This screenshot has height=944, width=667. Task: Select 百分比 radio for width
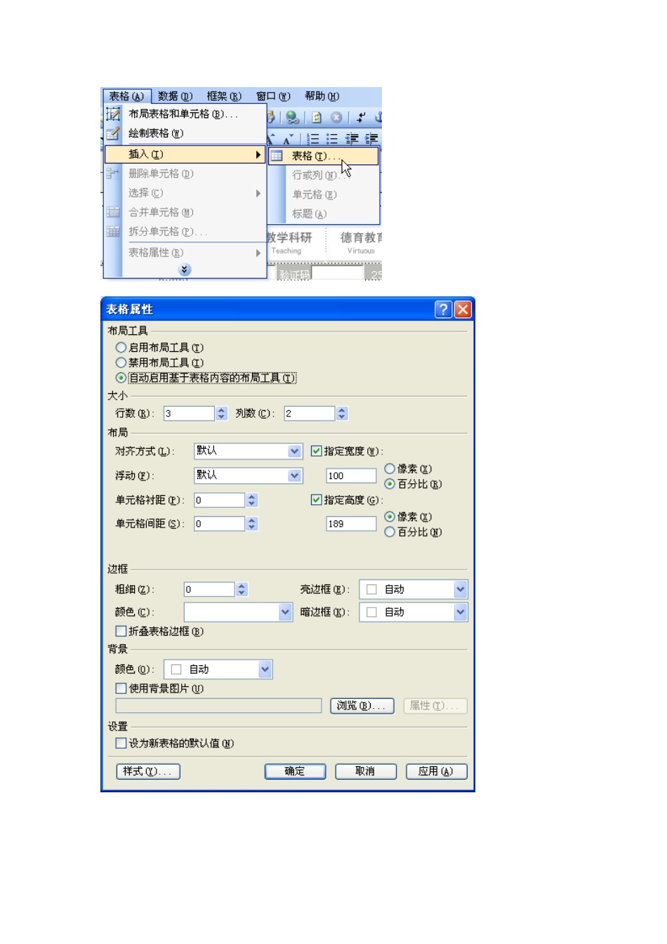390,484
